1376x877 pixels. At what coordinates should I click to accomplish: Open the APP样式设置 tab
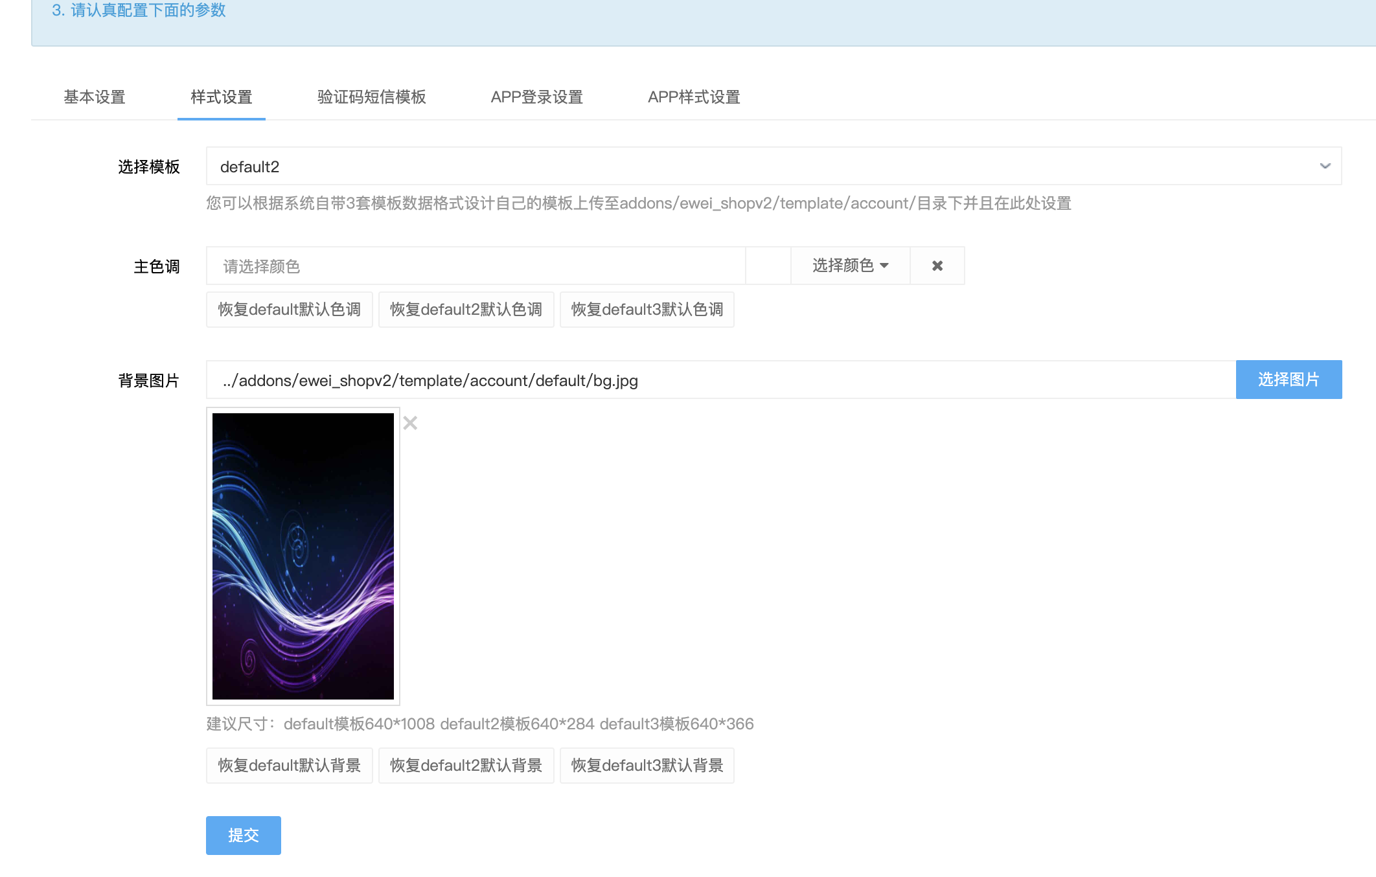694,97
